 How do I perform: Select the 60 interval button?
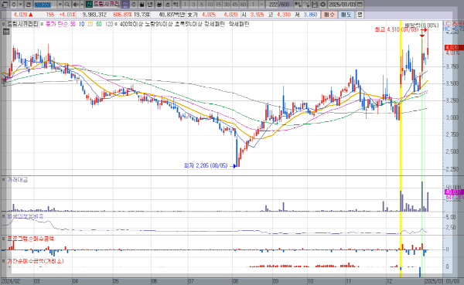244,5
